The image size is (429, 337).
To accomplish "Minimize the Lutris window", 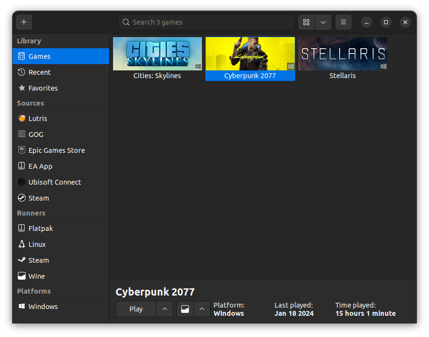I will (367, 22).
